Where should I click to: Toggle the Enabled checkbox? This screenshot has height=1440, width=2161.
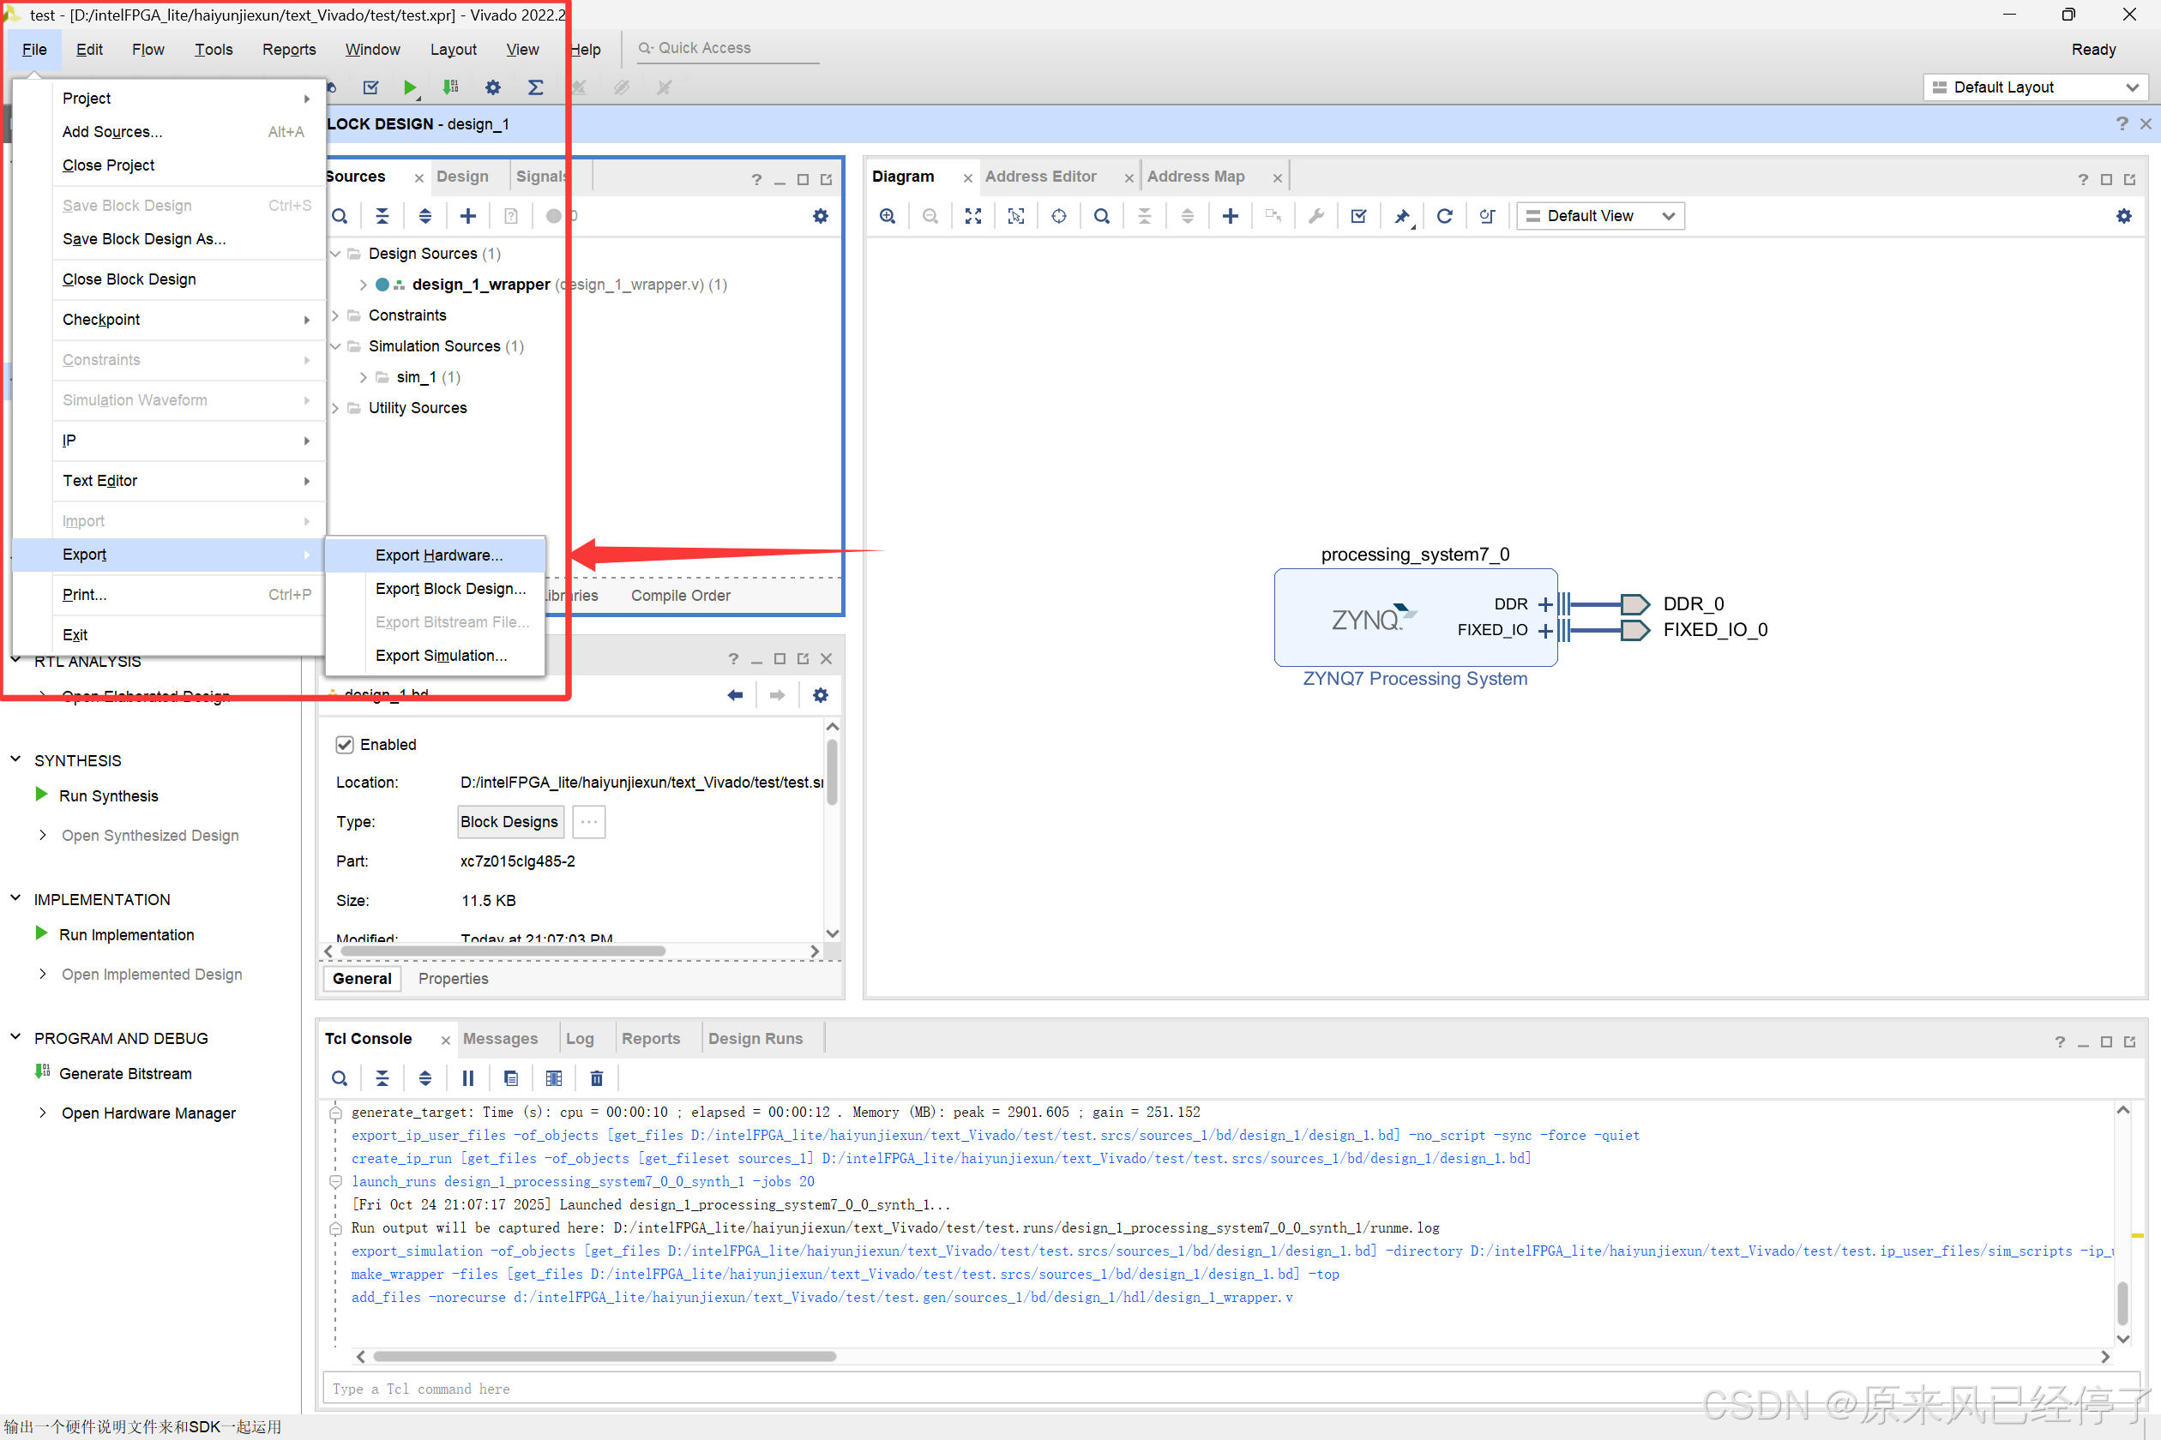345,745
